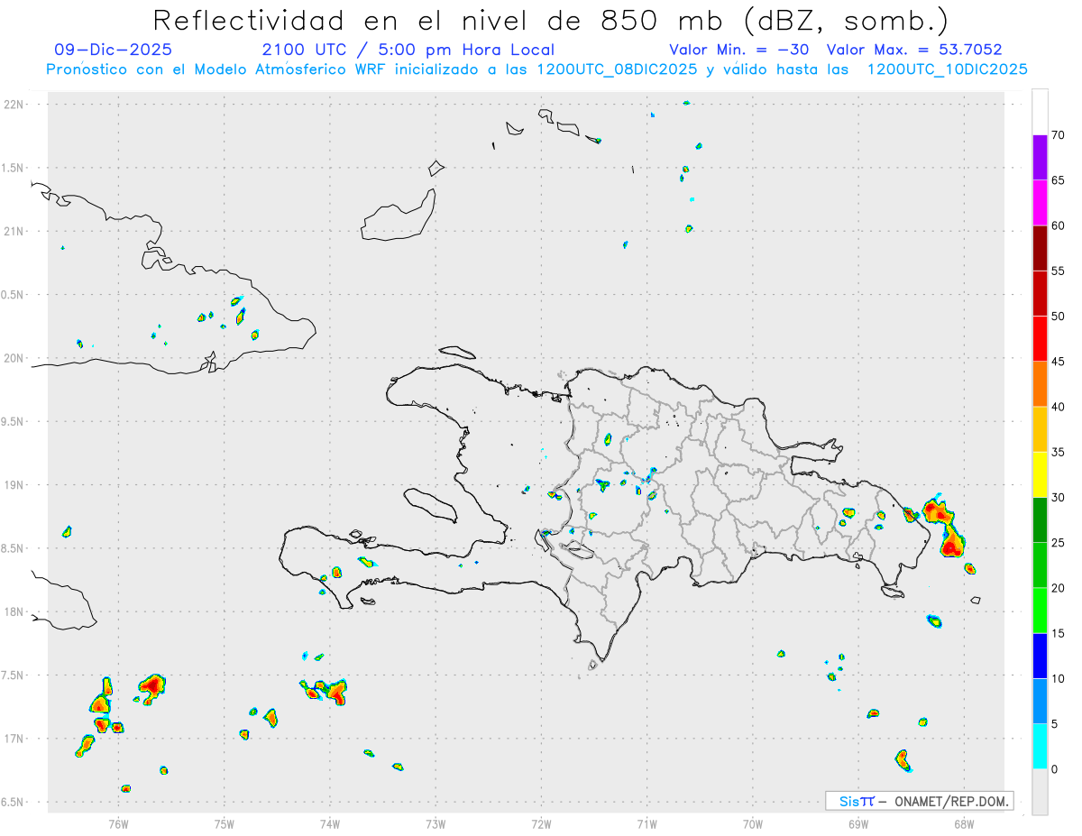Click the '69W' longitude label
The height and width of the screenshot is (836, 1082).
(x=858, y=823)
